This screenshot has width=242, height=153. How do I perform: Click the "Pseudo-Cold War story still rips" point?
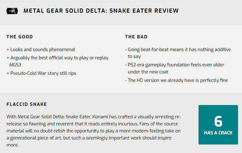(x=43, y=73)
